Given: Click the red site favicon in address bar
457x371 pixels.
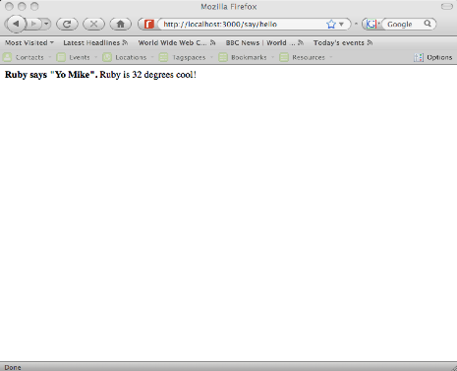Looking at the screenshot, I should pyautogui.click(x=149, y=24).
